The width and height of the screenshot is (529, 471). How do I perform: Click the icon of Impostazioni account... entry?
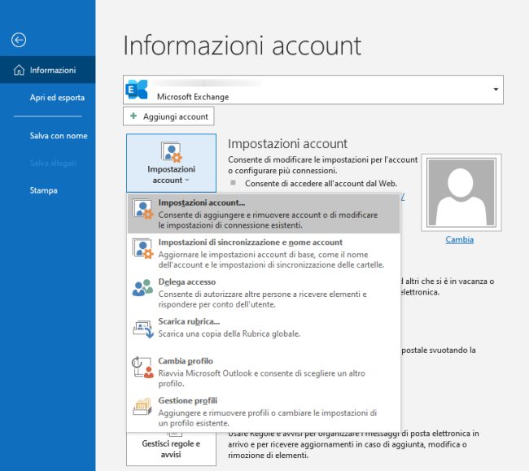pyautogui.click(x=143, y=209)
